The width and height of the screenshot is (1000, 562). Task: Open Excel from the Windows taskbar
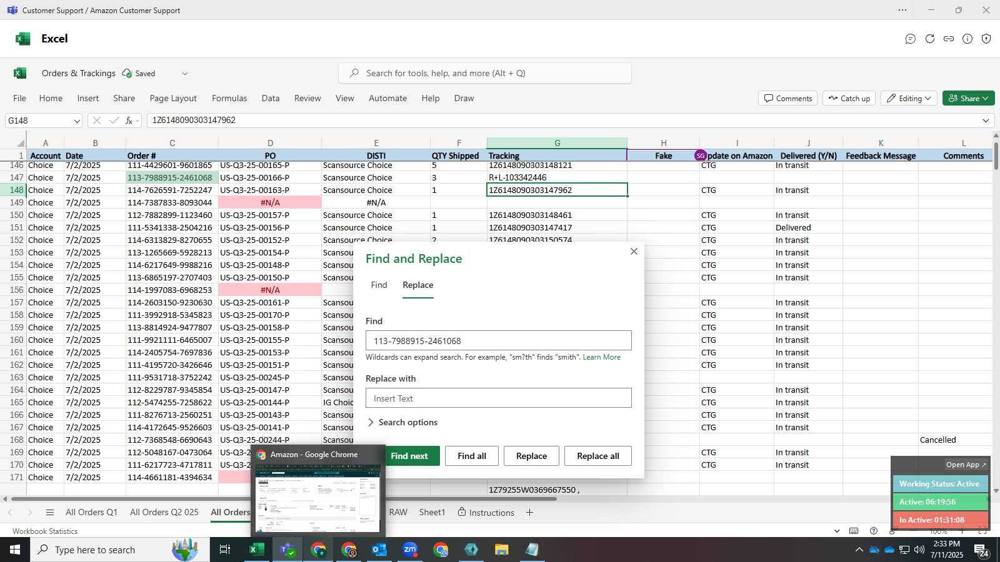(x=256, y=550)
